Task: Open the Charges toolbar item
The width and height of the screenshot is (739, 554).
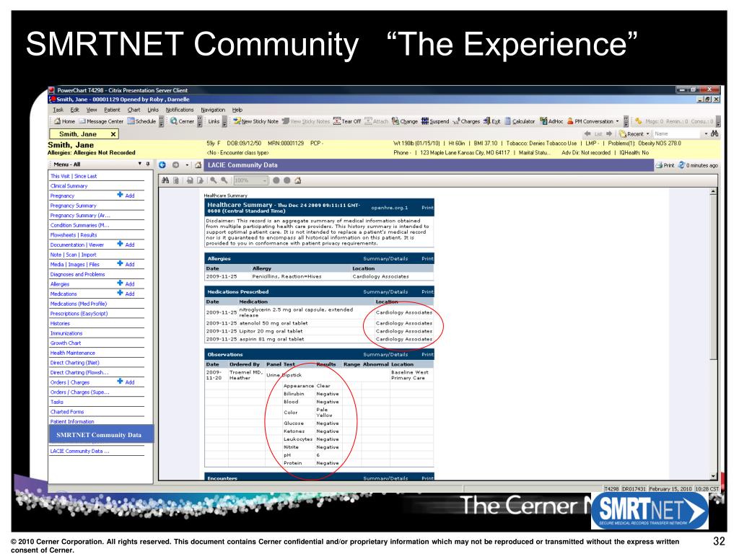Action: pos(466,121)
